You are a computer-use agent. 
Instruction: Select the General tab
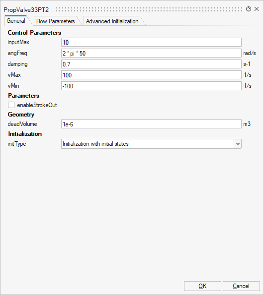[x=16, y=21]
